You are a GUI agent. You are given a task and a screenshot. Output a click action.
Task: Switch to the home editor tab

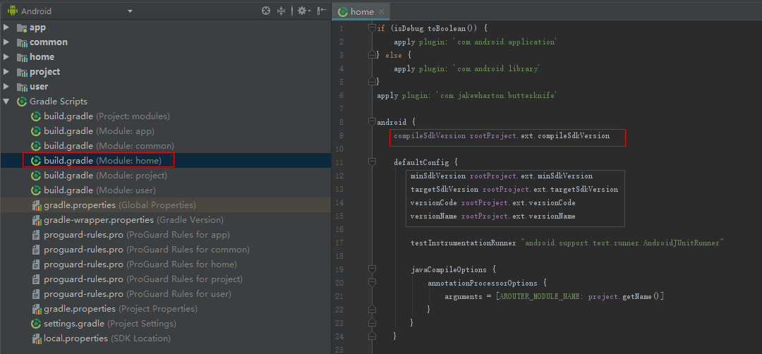pos(361,11)
